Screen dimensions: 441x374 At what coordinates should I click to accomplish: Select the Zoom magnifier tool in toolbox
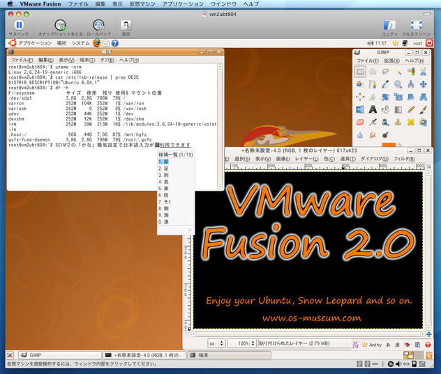point(398,84)
